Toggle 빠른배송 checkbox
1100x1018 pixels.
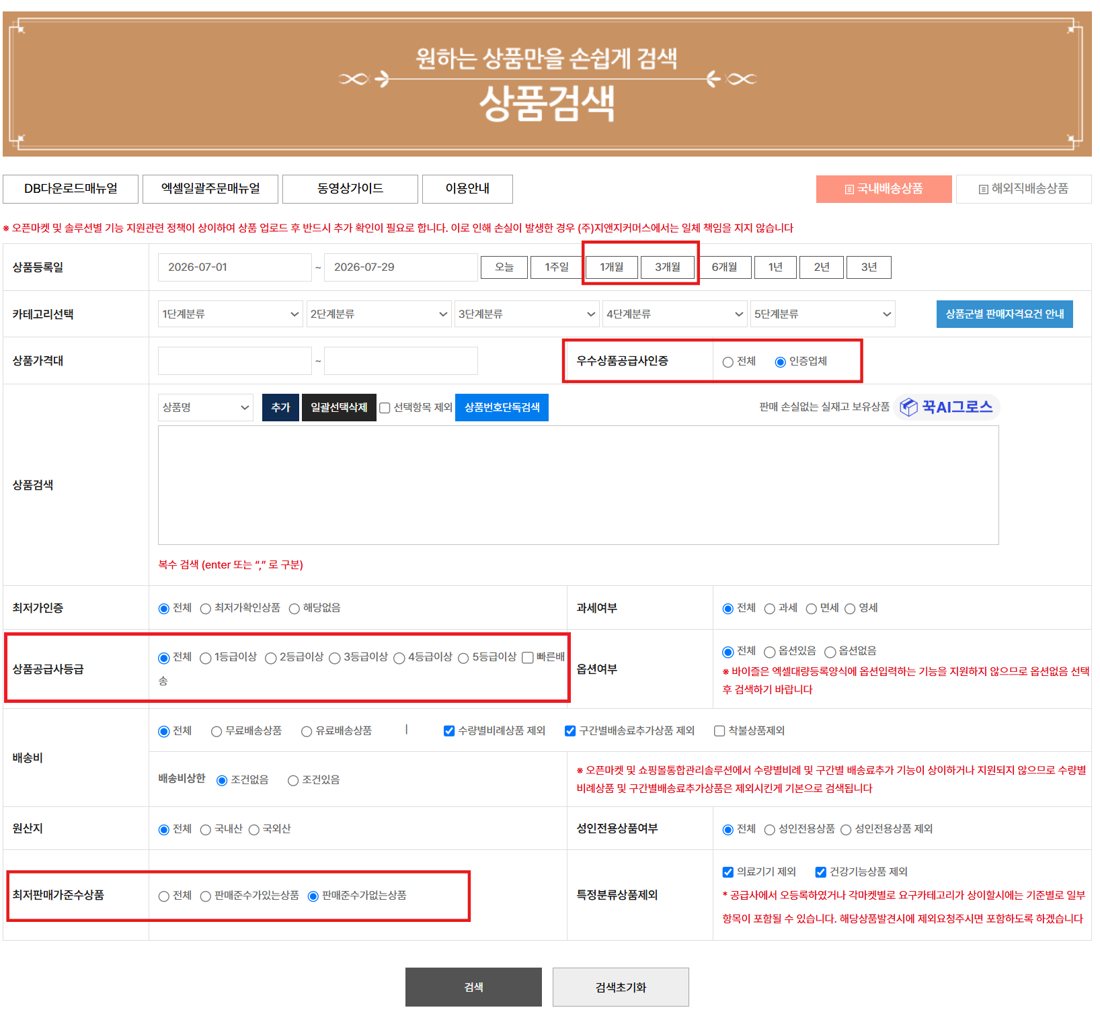[x=528, y=658]
